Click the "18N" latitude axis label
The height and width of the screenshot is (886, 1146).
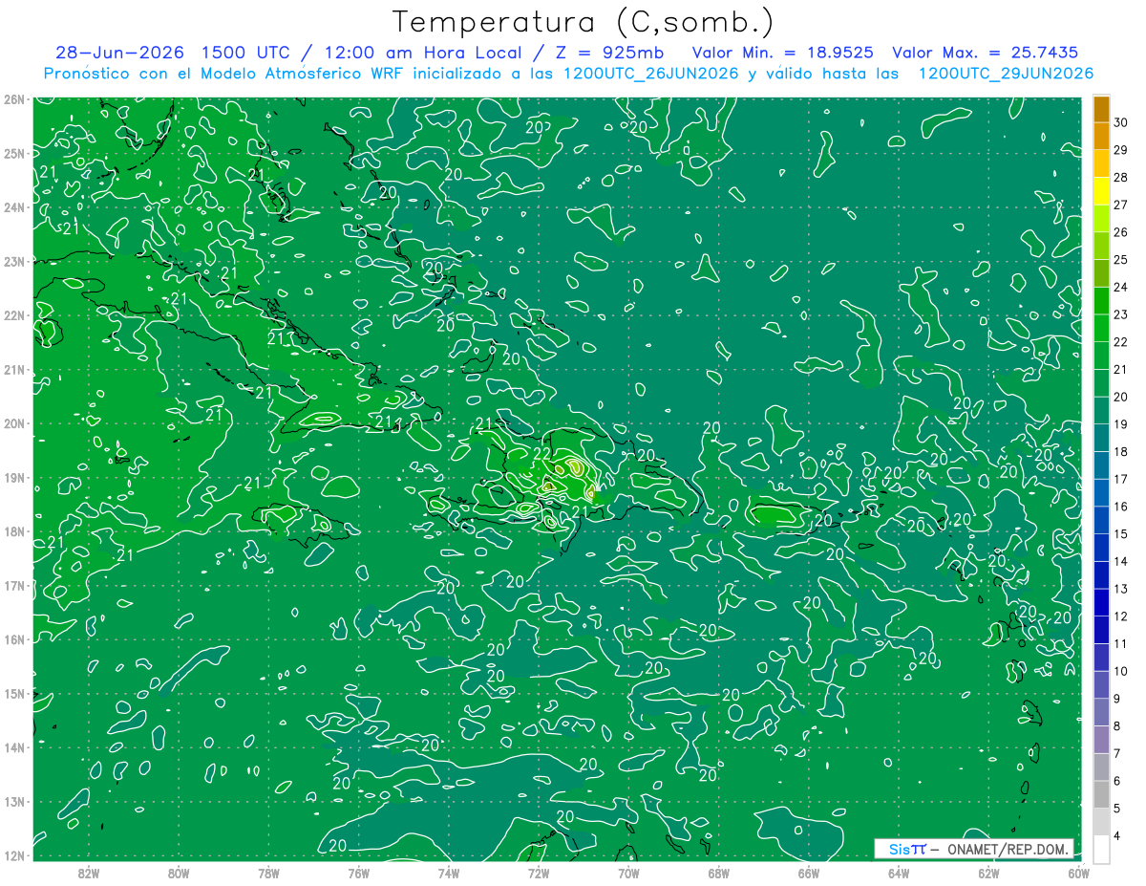(x=14, y=531)
